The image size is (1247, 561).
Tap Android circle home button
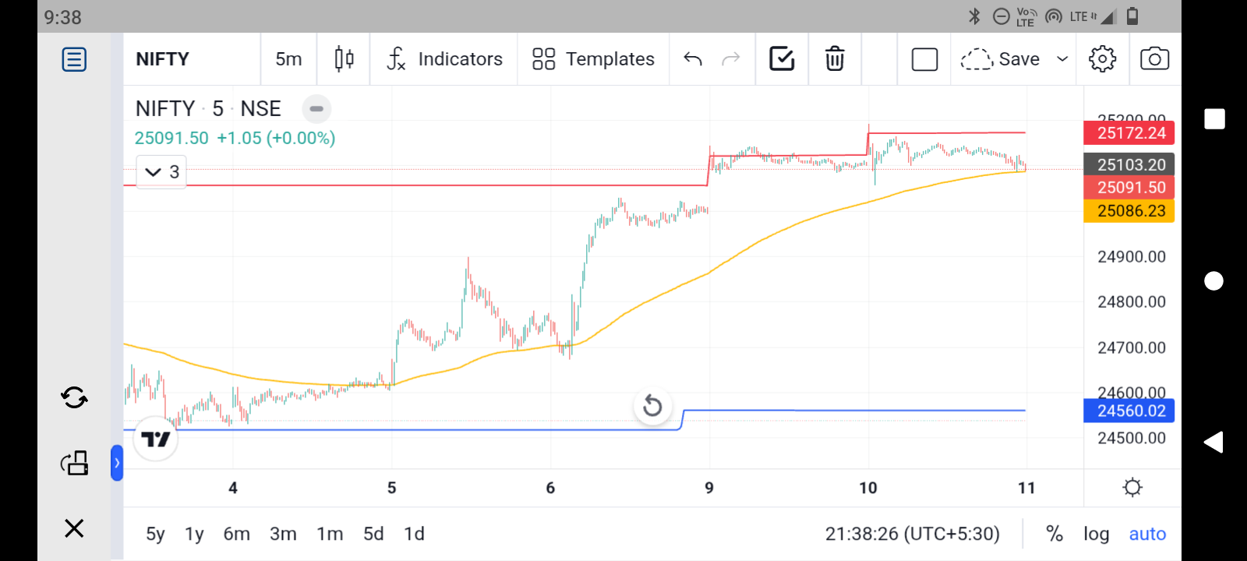click(x=1214, y=280)
